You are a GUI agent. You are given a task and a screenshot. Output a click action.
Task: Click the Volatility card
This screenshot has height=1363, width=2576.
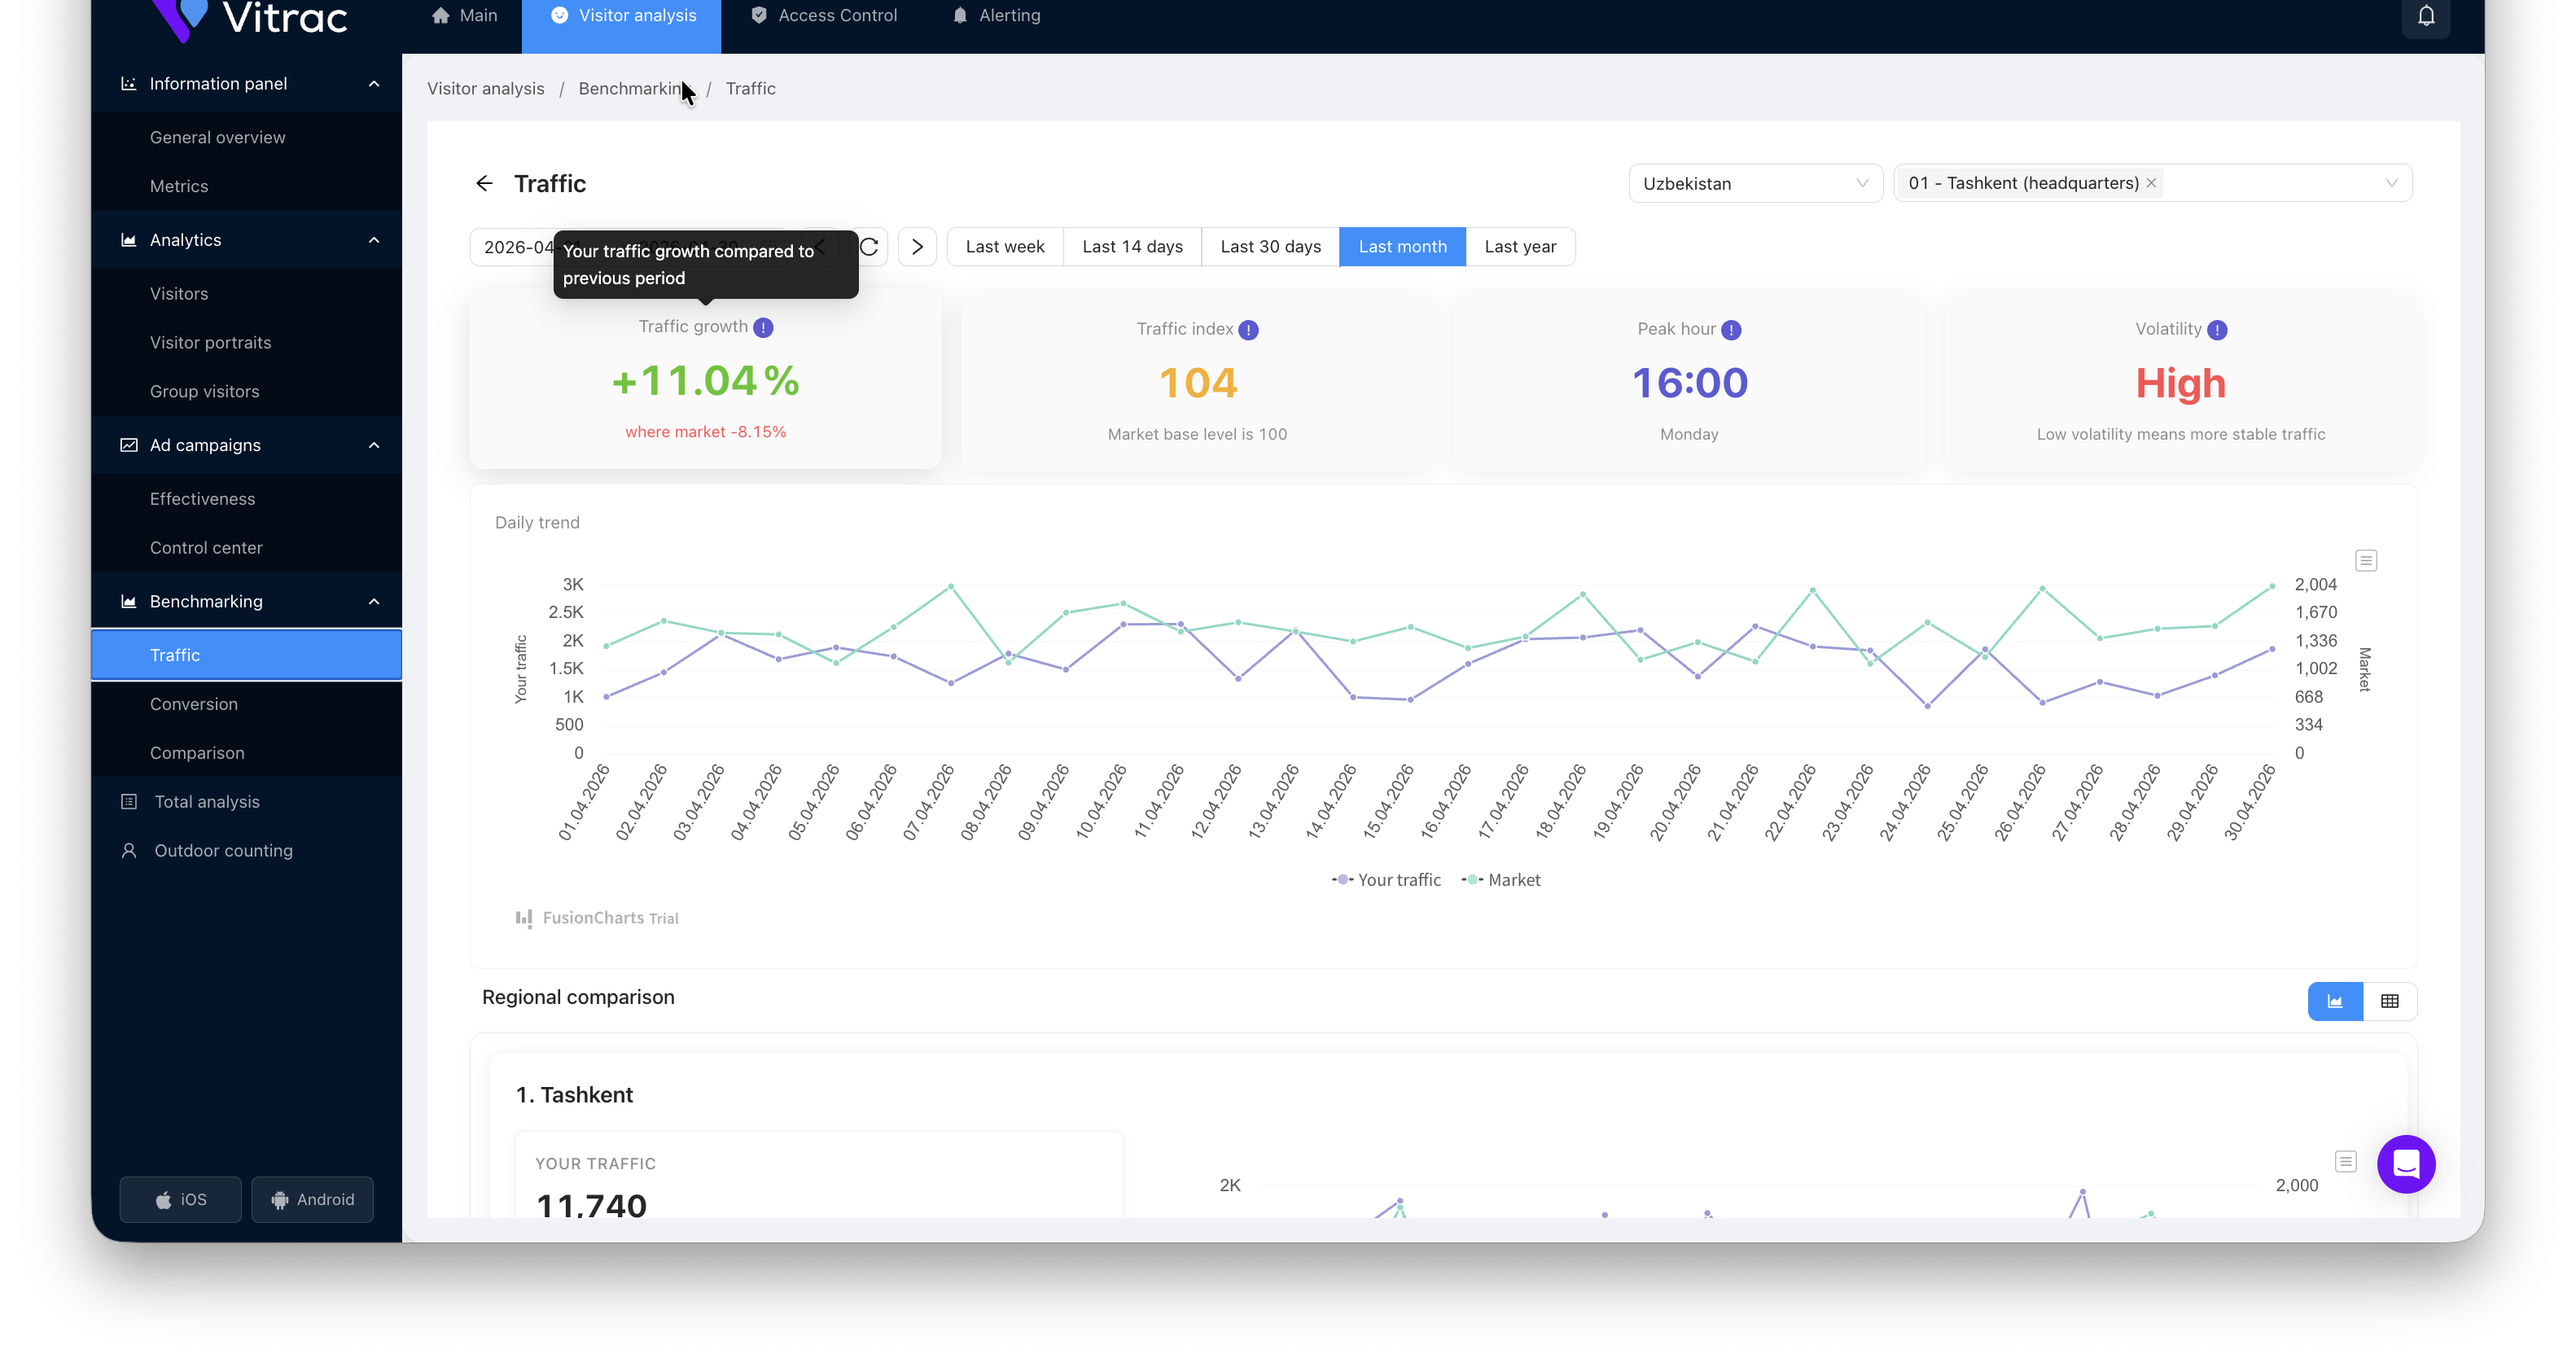pyautogui.click(x=2181, y=380)
